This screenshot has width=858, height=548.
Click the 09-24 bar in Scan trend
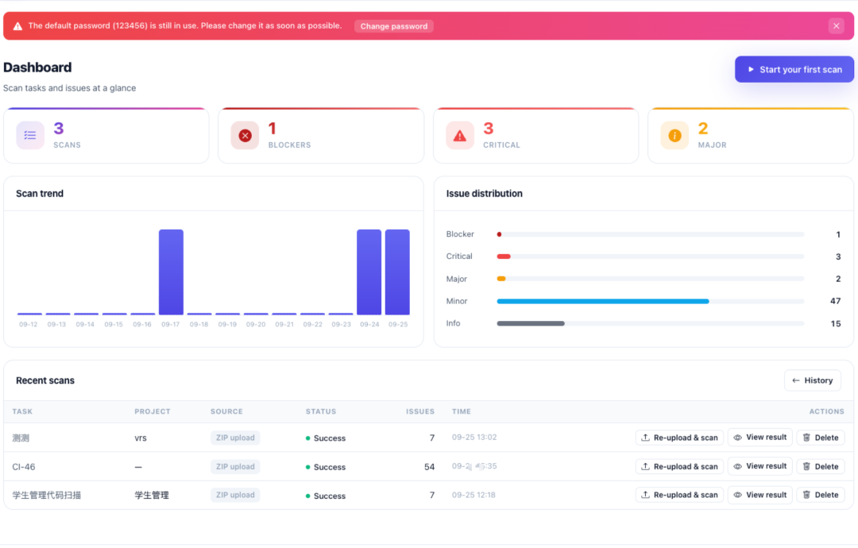coord(369,272)
